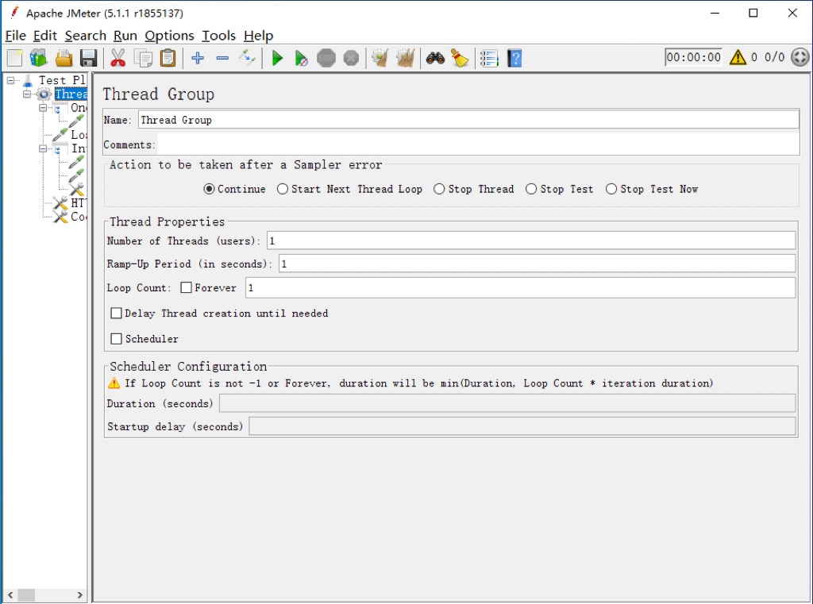Select Start Next Thread Loop radio button
813x604 pixels.
[x=283, y=189]
